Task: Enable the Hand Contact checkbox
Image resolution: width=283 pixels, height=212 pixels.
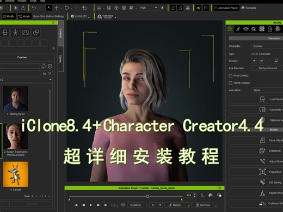Action: 230,83
